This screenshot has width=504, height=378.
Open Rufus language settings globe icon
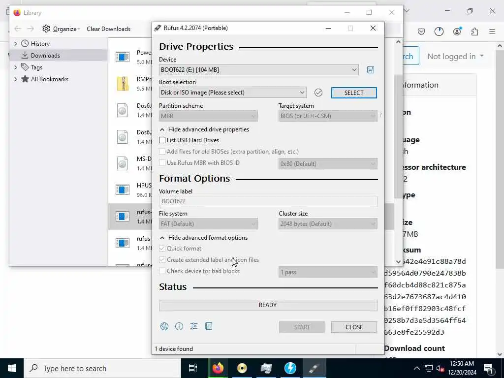164,327
